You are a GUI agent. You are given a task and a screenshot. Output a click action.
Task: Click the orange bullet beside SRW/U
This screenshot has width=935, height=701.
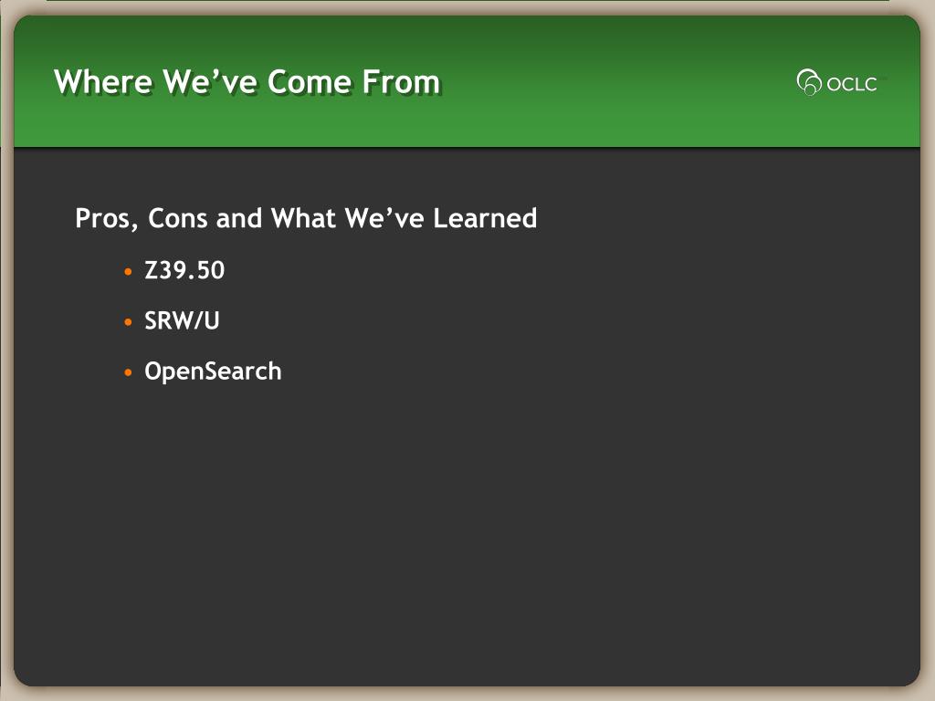[x=128, y=322]
